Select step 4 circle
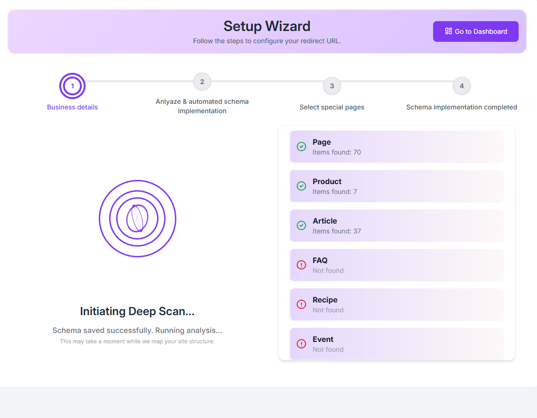The width and height of the screenshot is (537, 418). [462, 86]
